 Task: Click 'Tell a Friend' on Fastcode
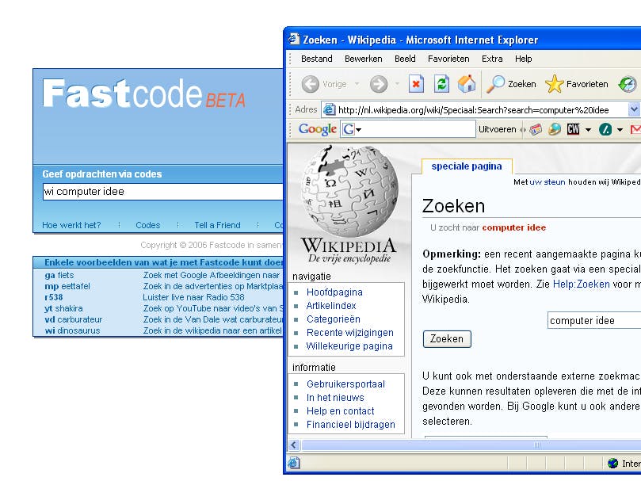coord(217,225)
